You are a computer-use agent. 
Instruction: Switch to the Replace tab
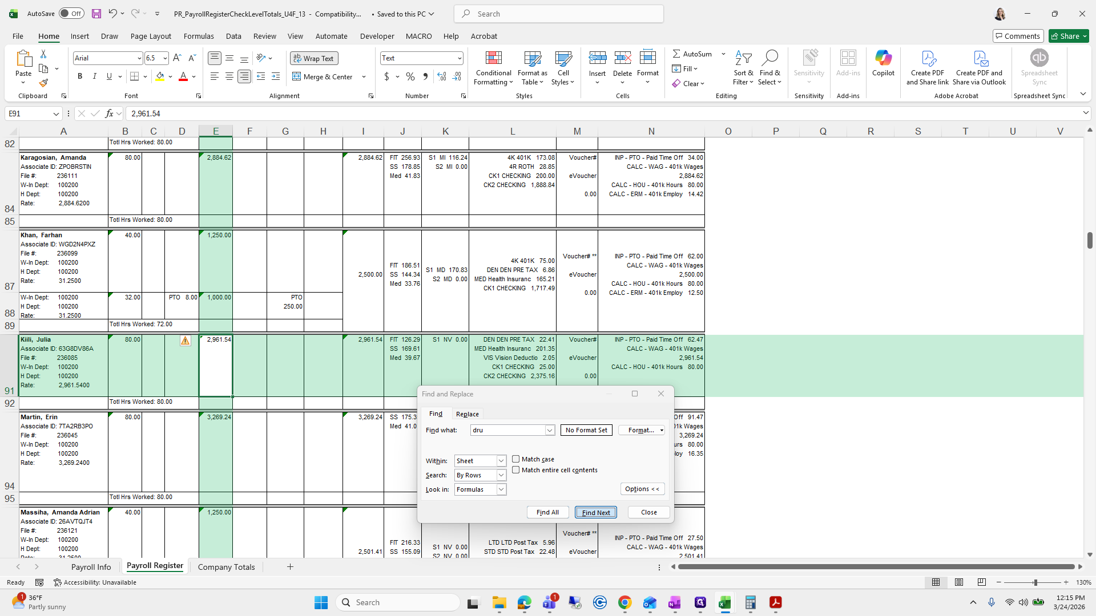pyautogui.click(x=467, y=414)
